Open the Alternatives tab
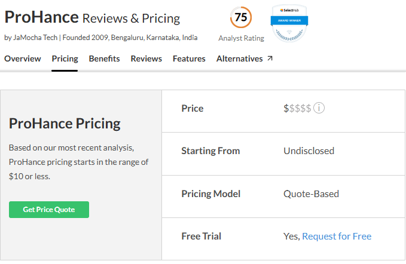The image size is (406, 264). (240, 59)
